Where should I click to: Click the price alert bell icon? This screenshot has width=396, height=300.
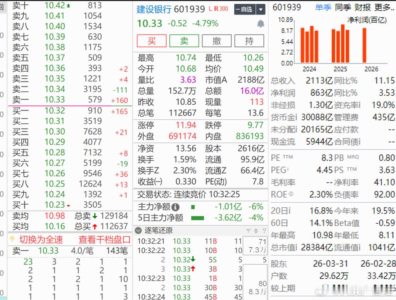click(261, 24)
